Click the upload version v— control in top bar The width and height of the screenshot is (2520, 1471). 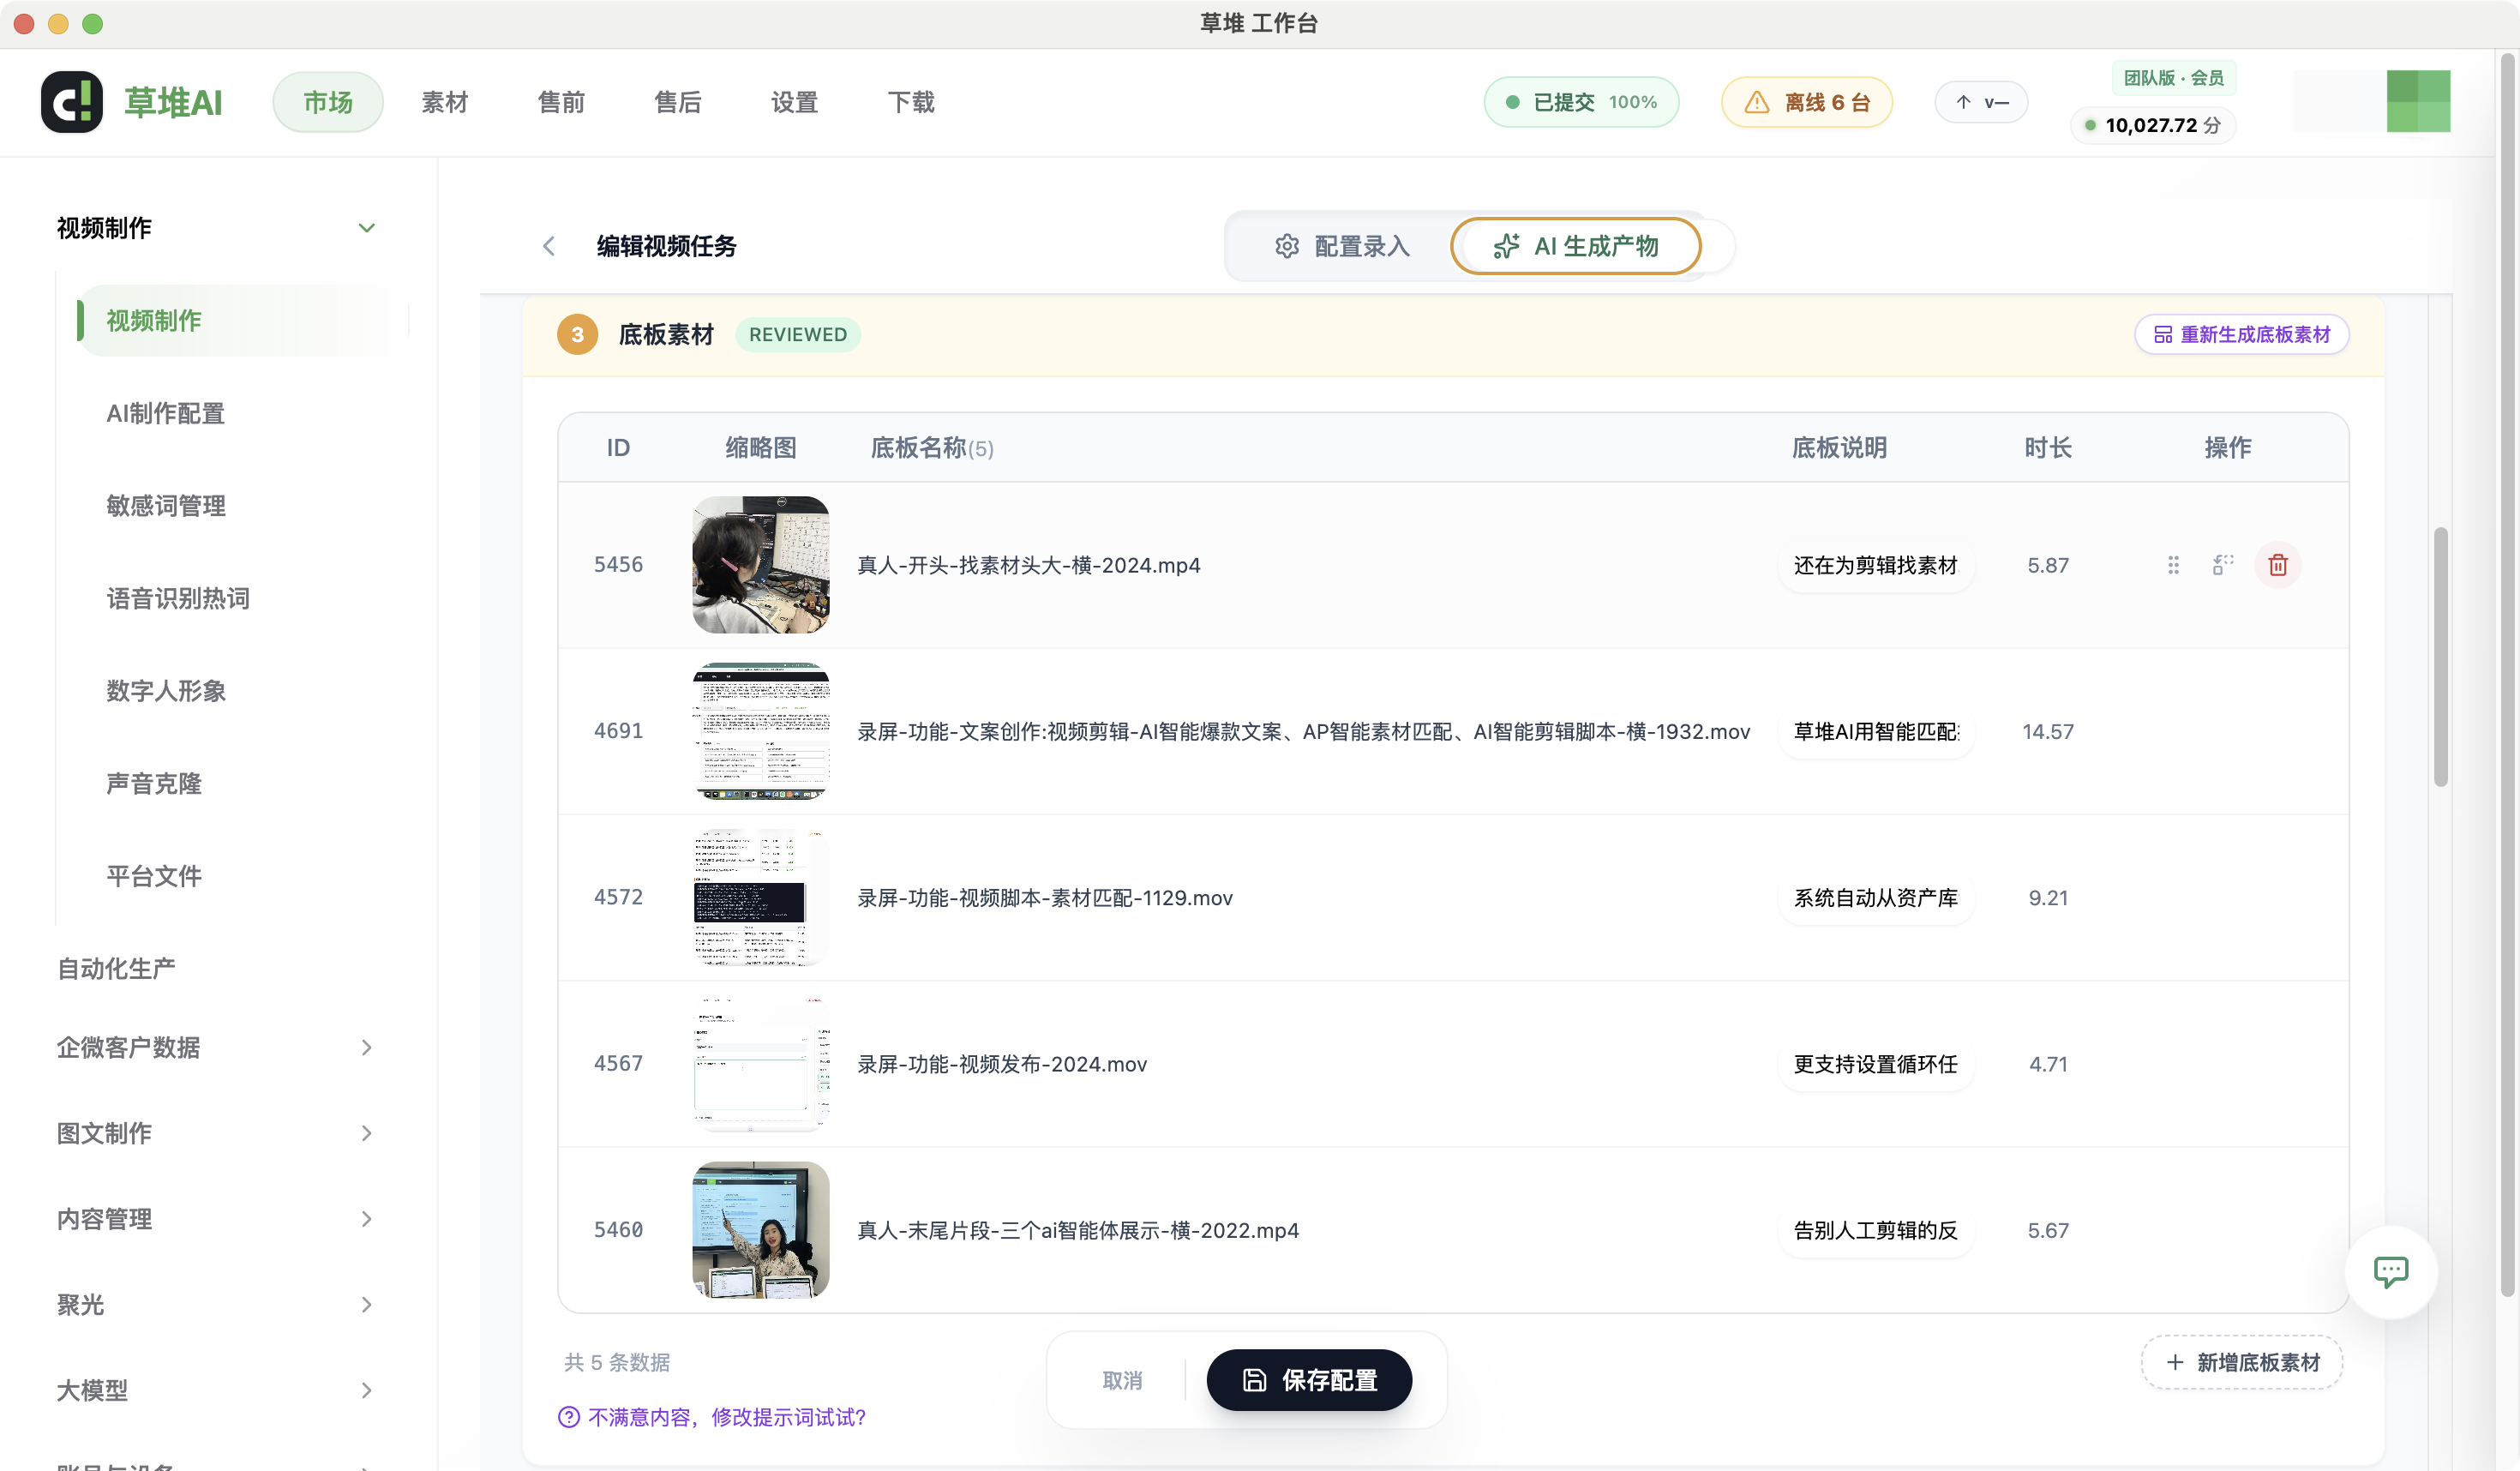(1981, 101)
